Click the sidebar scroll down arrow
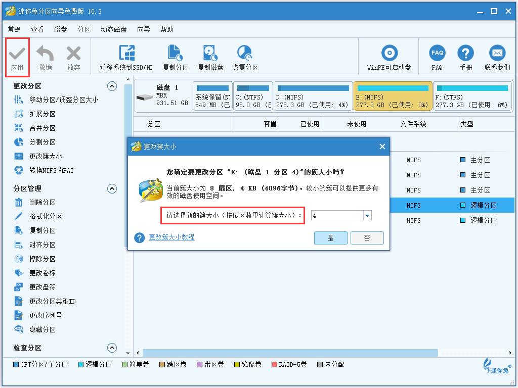Screen dimensions: 518x388 128,353
